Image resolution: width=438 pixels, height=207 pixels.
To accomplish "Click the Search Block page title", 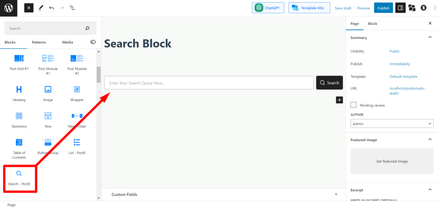I will point(138,44).
